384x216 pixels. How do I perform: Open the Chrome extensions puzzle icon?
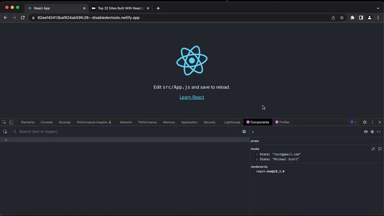(x=352, y=17)
